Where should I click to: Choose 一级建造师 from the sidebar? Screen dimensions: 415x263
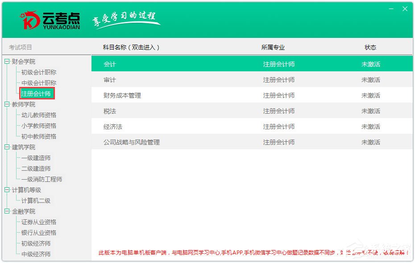point(37,157)
